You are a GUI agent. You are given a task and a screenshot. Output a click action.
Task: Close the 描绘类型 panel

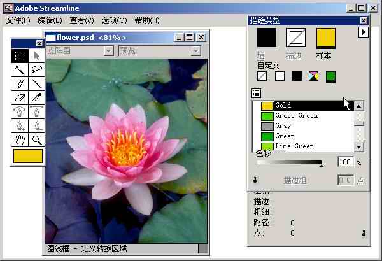point(364,20)
